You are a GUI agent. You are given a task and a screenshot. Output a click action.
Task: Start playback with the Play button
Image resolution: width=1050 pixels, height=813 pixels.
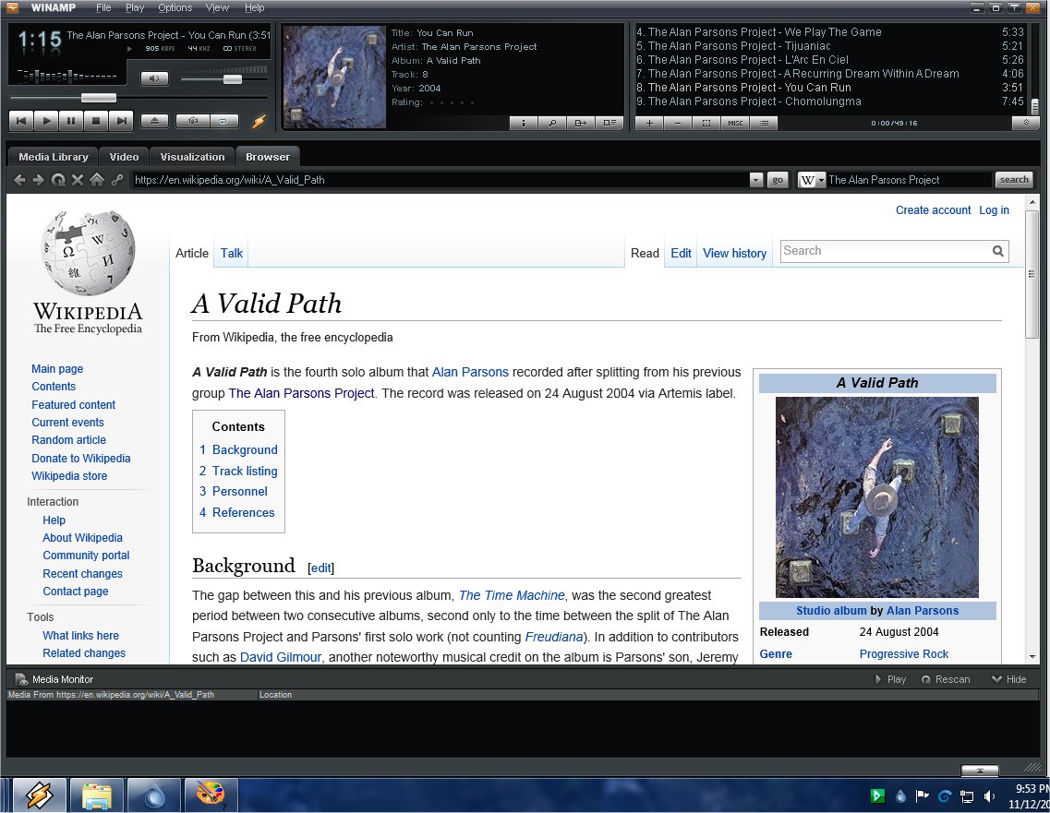click(x=45, y=121)
